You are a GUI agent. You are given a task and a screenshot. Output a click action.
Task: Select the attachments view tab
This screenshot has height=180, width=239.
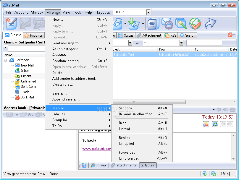tap(123, 165)
